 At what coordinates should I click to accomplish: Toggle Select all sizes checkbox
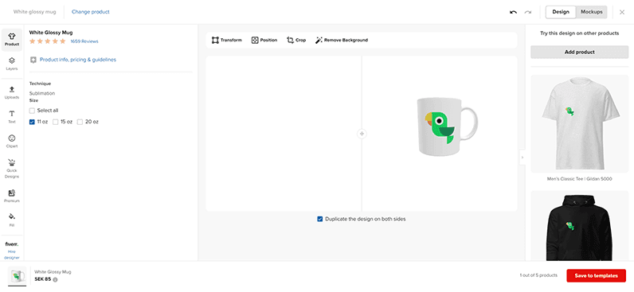(32, 111)
